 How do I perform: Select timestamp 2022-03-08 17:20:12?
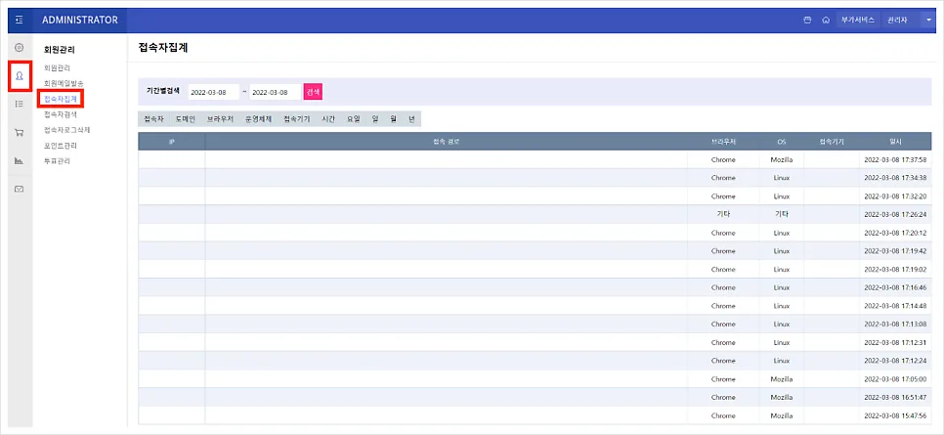tap(894, 233)
